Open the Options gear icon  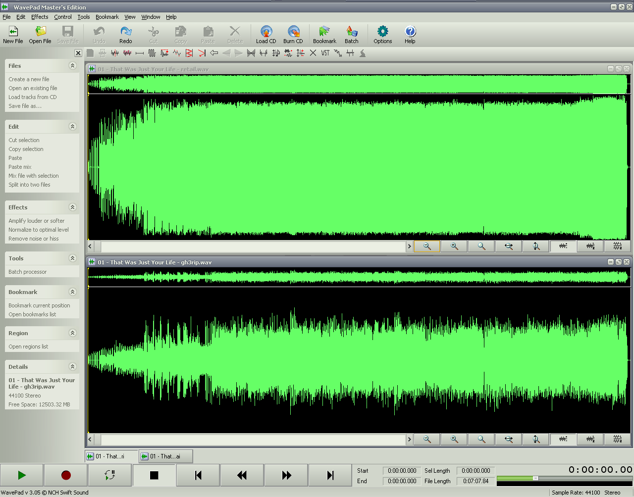point(383,35)
